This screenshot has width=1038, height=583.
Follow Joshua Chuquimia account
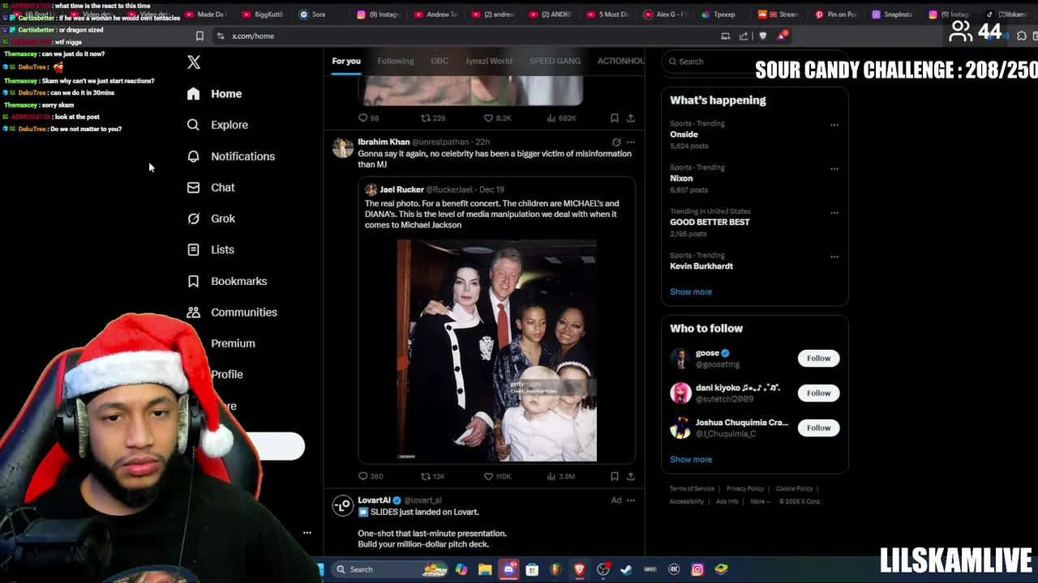pos(818,428)
